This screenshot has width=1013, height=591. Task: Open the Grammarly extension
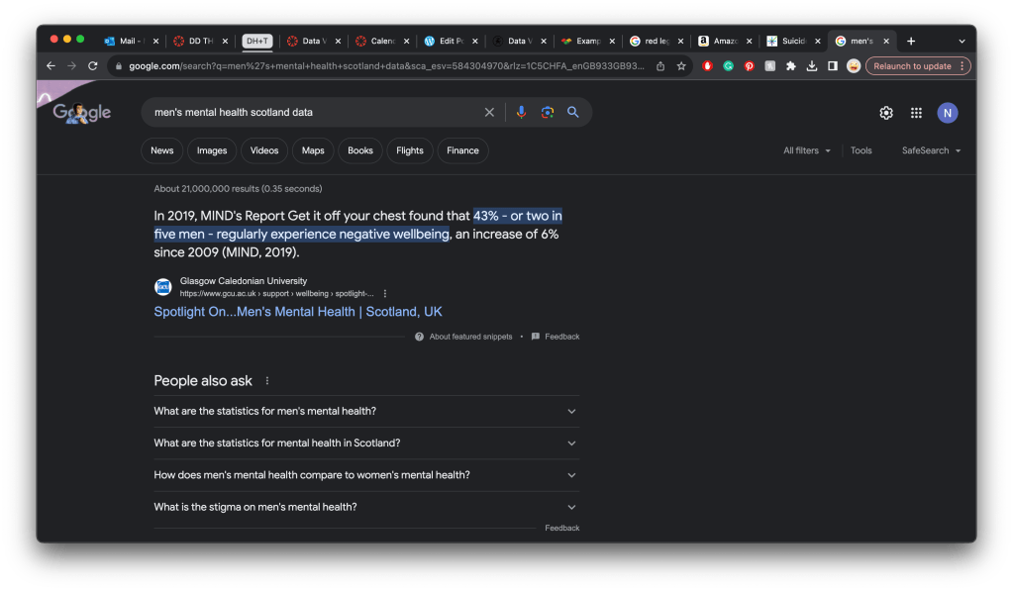click(x=728, y=66)
